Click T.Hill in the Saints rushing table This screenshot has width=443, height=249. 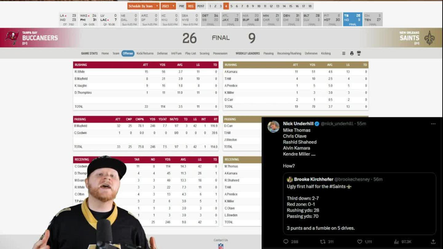228,79
